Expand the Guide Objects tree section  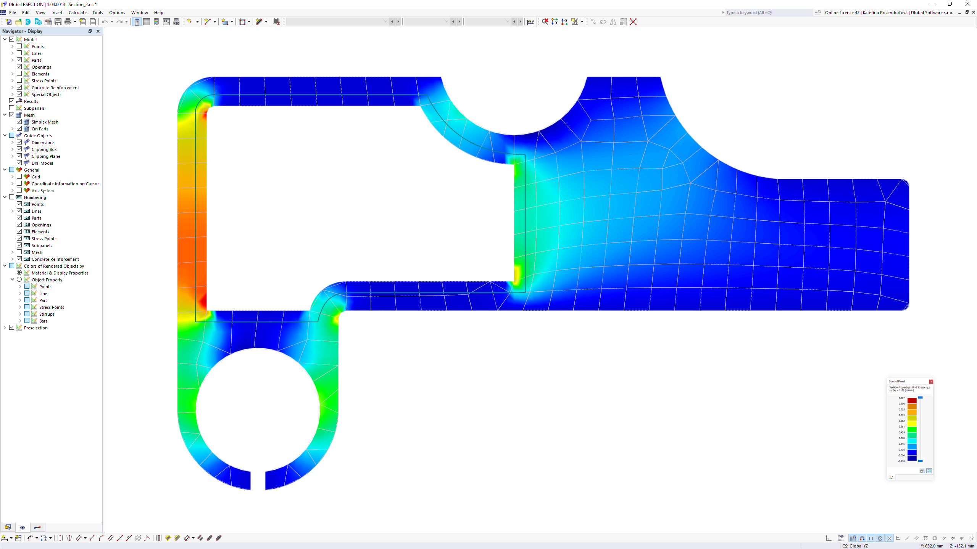[x=5, y=135]
